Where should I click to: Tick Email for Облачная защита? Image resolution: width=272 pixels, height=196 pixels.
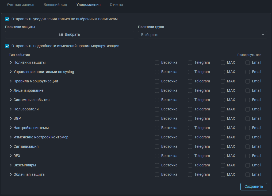point(248,175)
